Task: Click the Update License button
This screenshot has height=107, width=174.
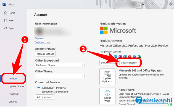Action: [x=129, y=63]
